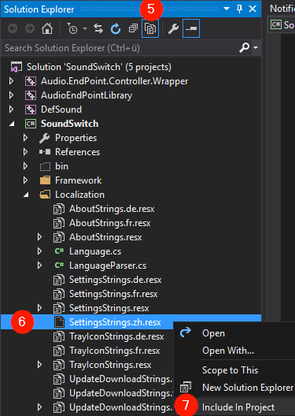Switch to the Notifications tab at right

[282, 9]
